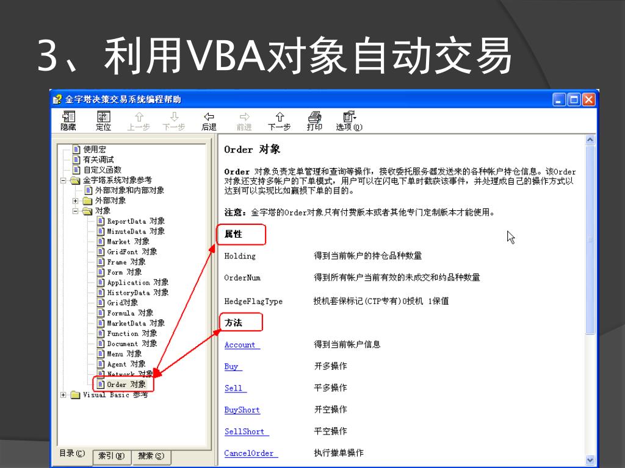Click the 金字塔系统对象参考 folder icon
625x468 pixels.
tap(75, 180)
